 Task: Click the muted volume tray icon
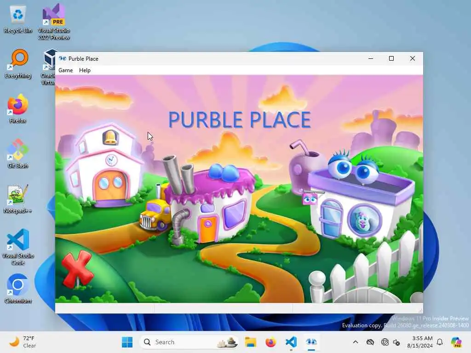click(x=396, y=342)
